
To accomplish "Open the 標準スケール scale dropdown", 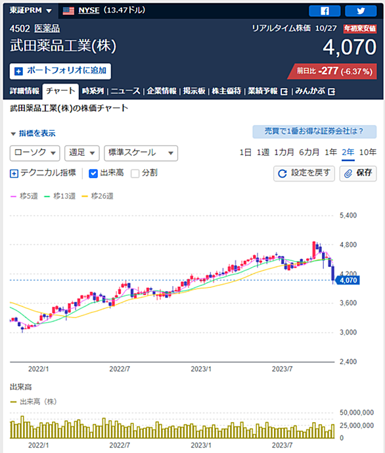I will point(141,153).
